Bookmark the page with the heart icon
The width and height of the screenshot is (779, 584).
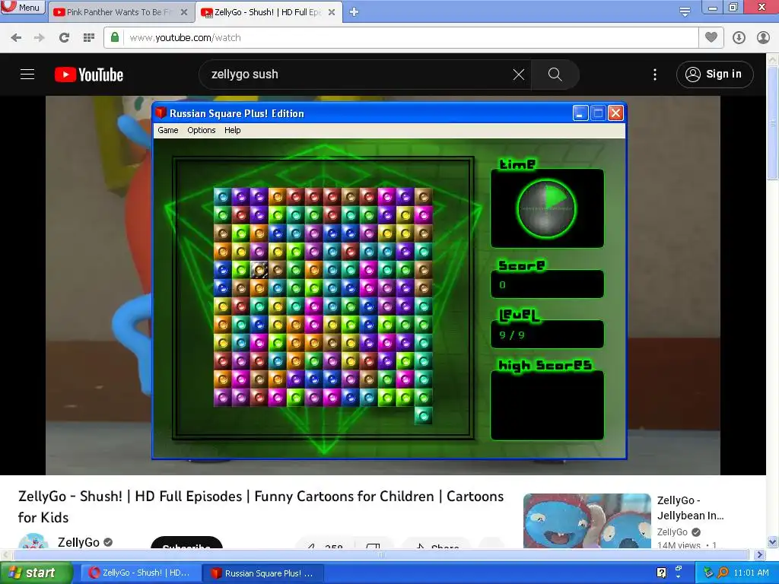point(711,37)
